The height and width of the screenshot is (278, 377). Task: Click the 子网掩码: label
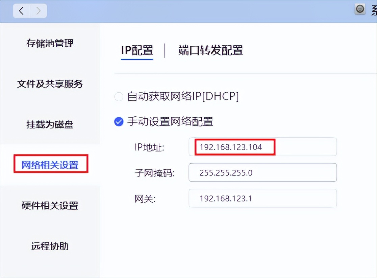pos(154,173)
